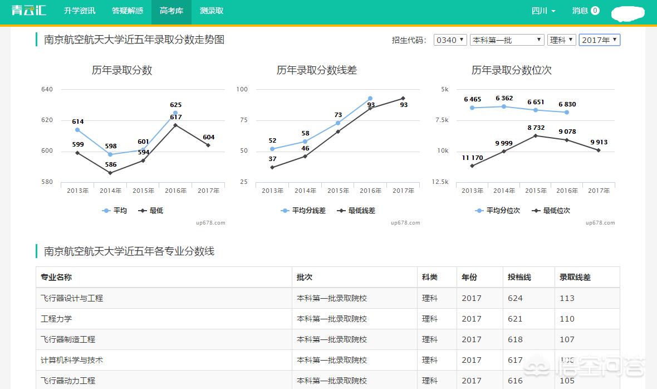
Task: Click the message count badge 0
Action: pos(595,11)
